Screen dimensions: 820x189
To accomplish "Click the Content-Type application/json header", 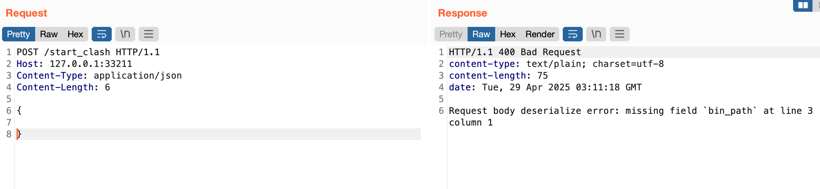I will 99,76.
